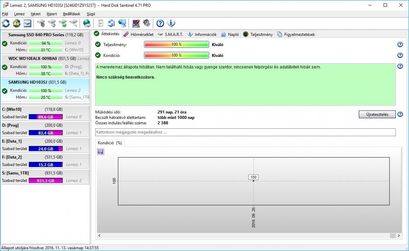Click the globe with monitor network icon
409x251 pixels.
(x=122, y=23)
